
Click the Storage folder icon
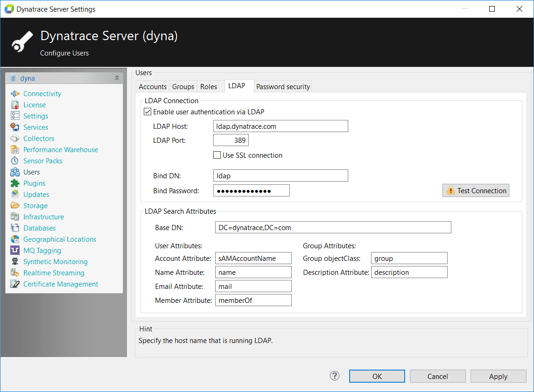pyautogui.click(x=15, y=205)
